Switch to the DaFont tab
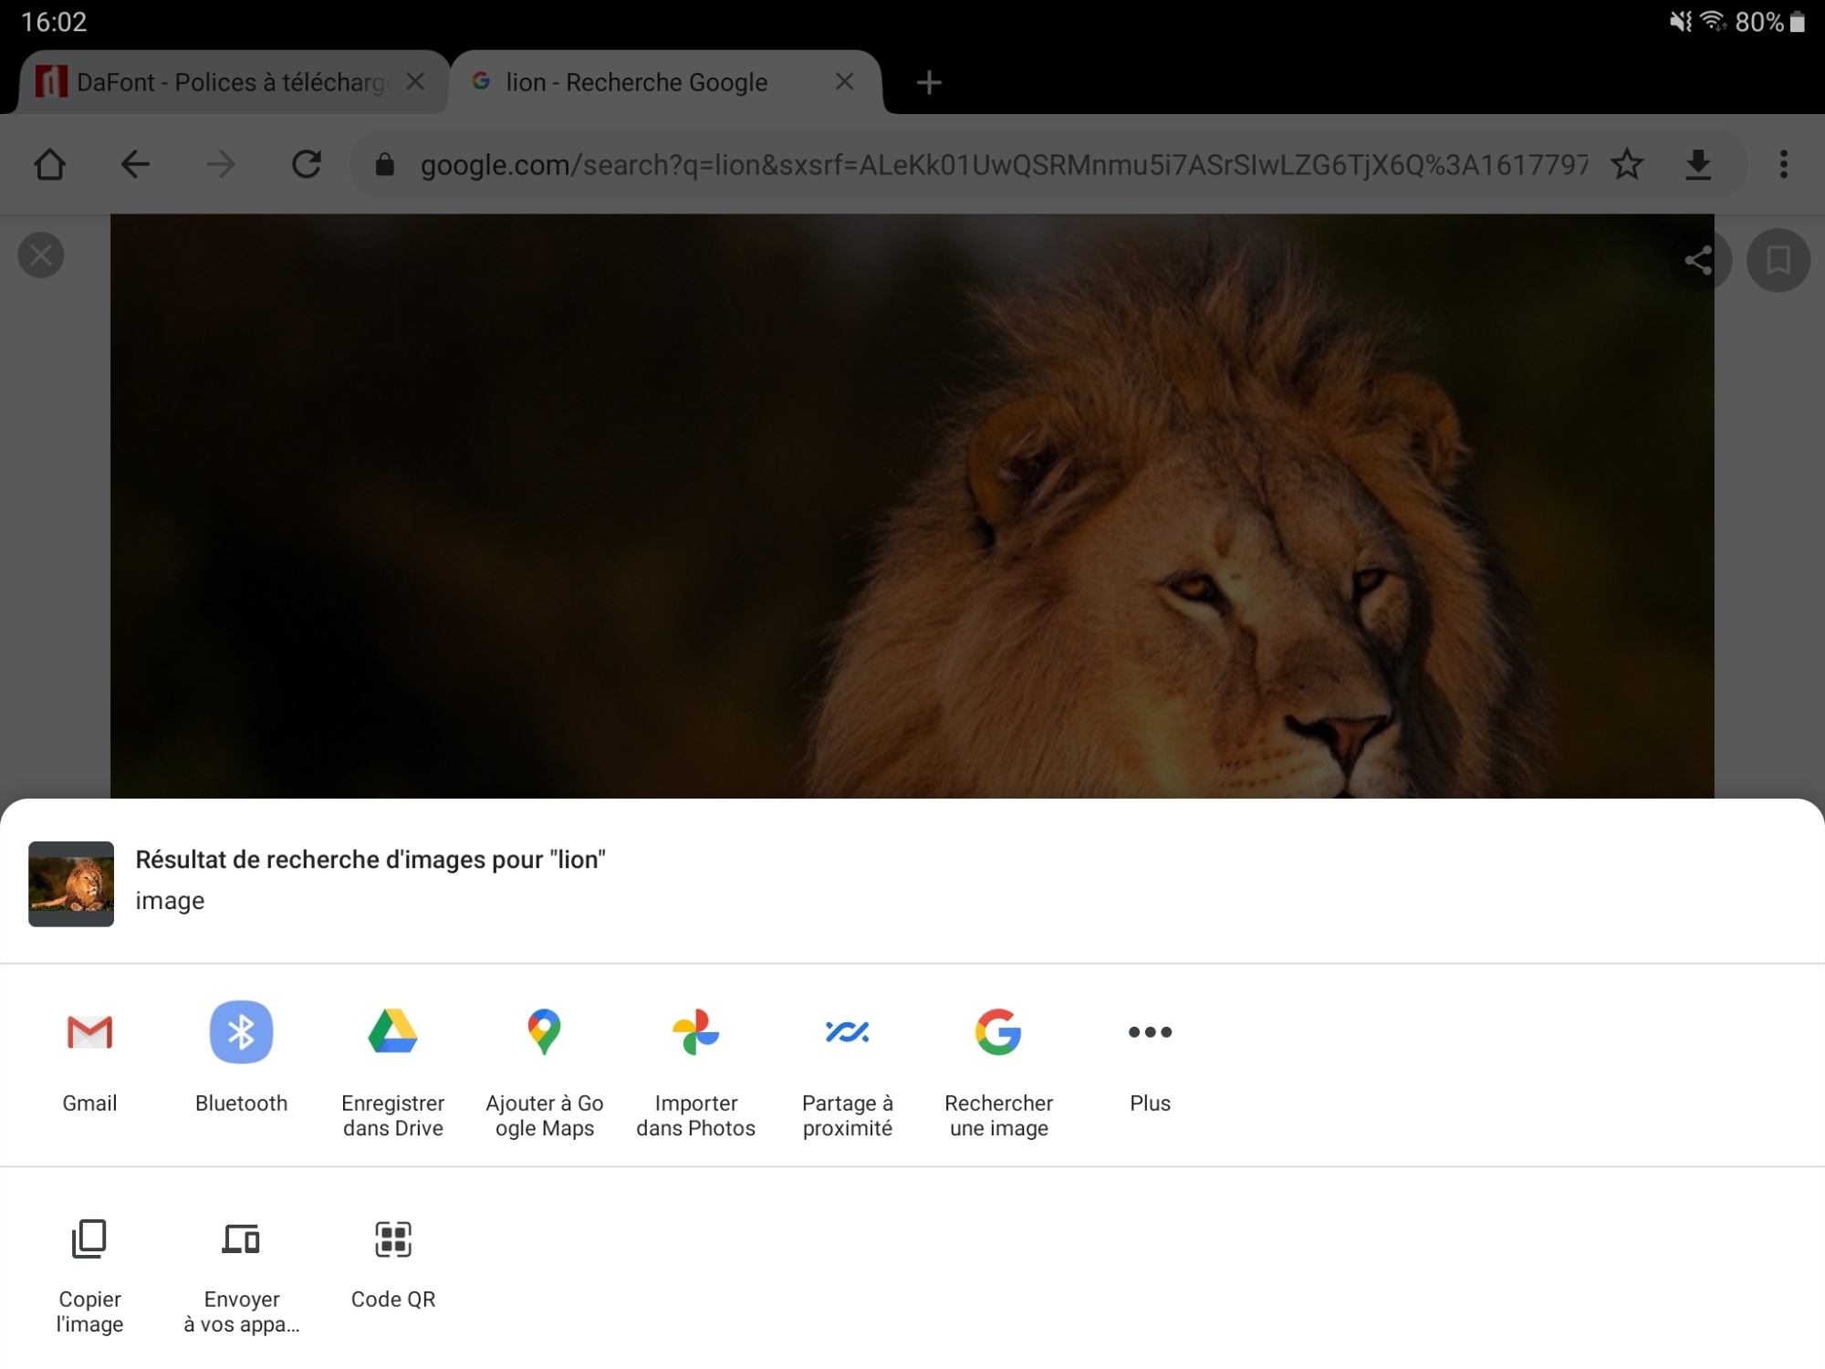Viewport: 1825px width, 1369px height. pyautogui.click(x=219, y=82)
